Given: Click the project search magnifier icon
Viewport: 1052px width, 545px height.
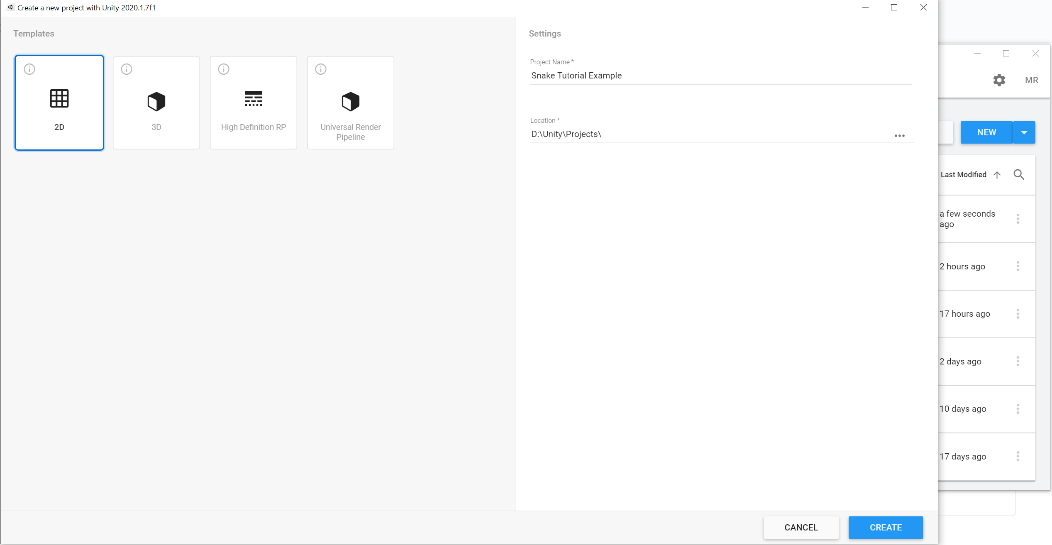Looking at the screenshot, I should (1019, 175).
